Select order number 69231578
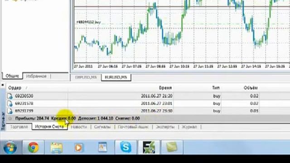This screenshot has width=290, height=163. (24, 104)
